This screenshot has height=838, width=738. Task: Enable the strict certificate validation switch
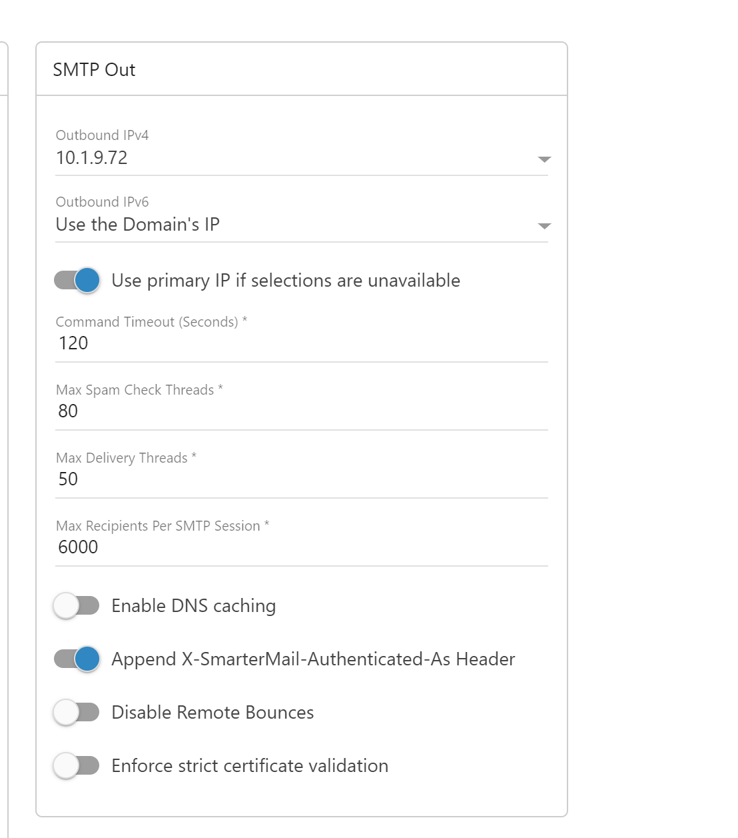pyautogui.click(x=77, y=766)
